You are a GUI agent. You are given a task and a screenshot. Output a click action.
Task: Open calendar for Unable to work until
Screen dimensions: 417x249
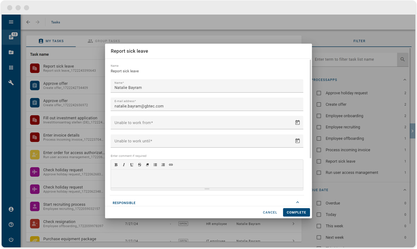pyautogui.click(x=297, y=141)
